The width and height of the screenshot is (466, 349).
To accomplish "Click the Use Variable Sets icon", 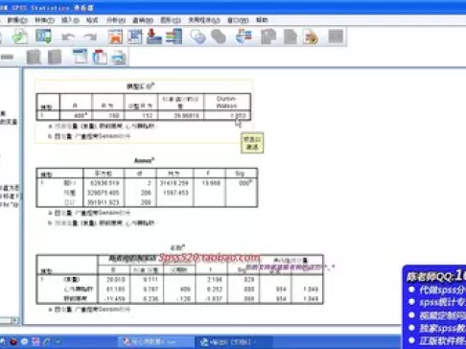I will coord(244,36).
